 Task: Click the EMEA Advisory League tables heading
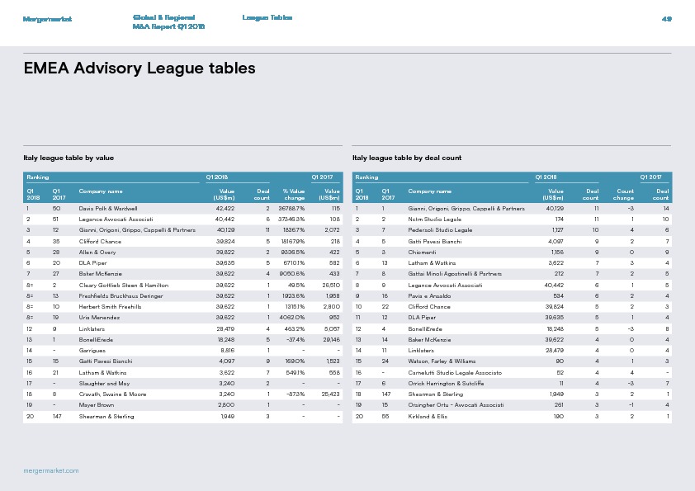click(x=139, y=68)
